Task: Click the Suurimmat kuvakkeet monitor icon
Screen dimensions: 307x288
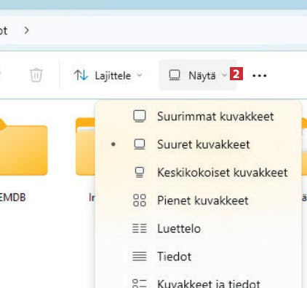Action: click(140, 116)
